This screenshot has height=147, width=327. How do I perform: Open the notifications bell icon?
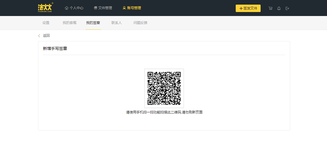click(279, 8)
